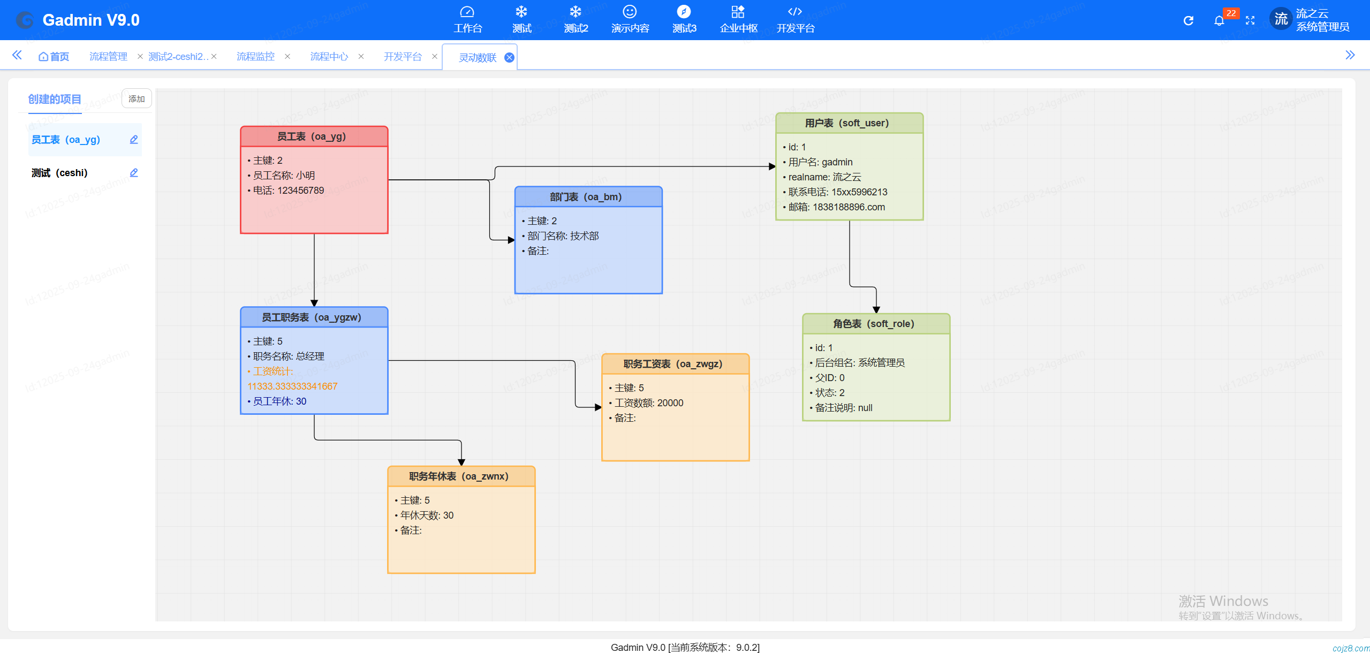This screenshot has height=653, width=1370.
Task: Click the refresh icon in header
Action: (1188, 20)
